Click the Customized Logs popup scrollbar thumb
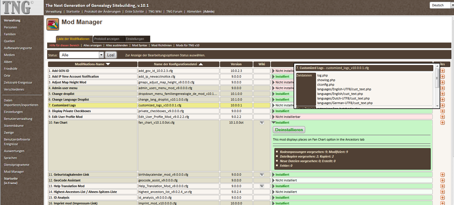The width and height of the screenshot is (454, 205). click(x=437, y=78)
